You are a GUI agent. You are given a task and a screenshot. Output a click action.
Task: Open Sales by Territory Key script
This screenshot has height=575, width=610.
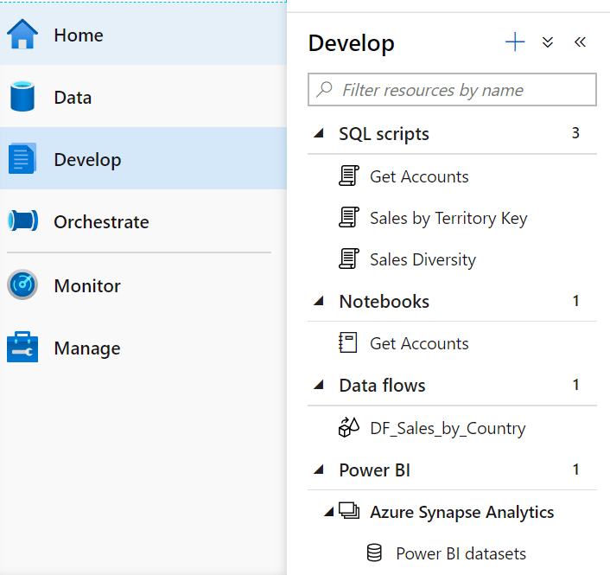448,218
